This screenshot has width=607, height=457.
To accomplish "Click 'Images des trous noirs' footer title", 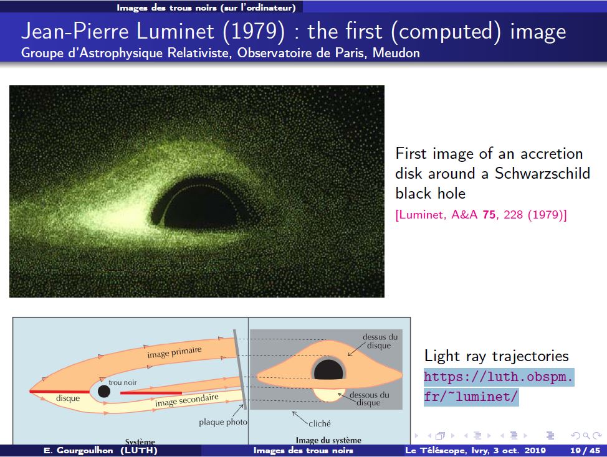I will click(303, 450).
